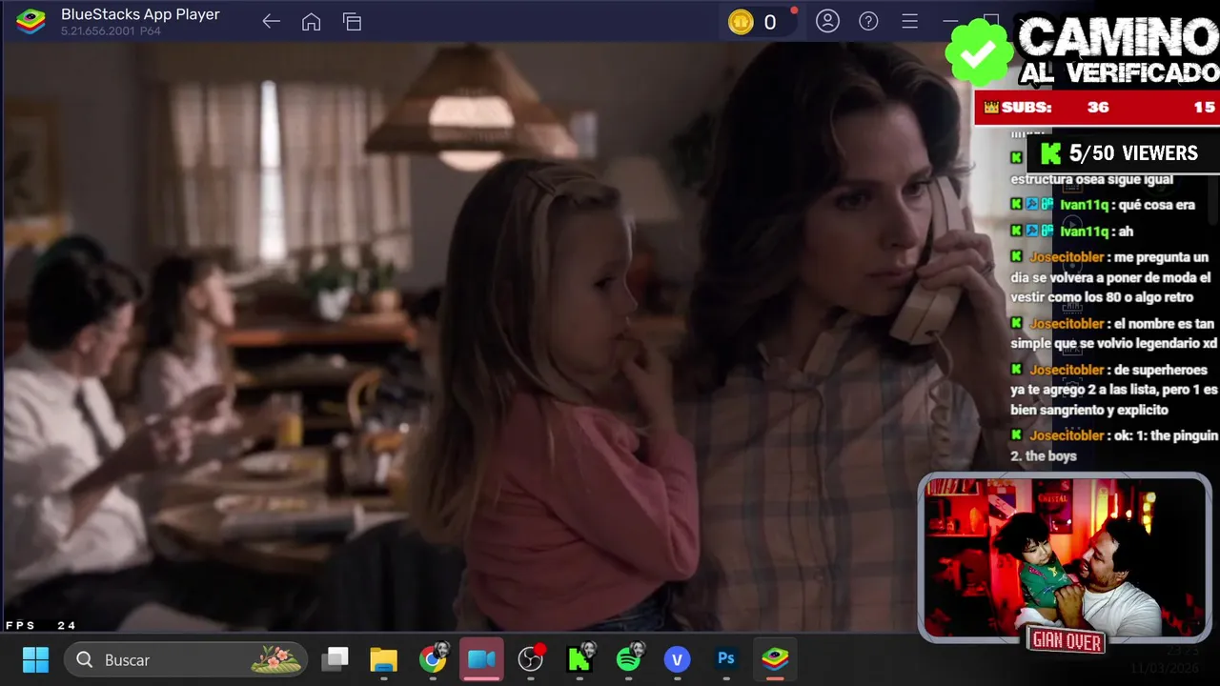The height and width of the screenshot is (686, 1220).
Task: Go back with the BlueStacks back arrow
Action: tap(271, 22)
